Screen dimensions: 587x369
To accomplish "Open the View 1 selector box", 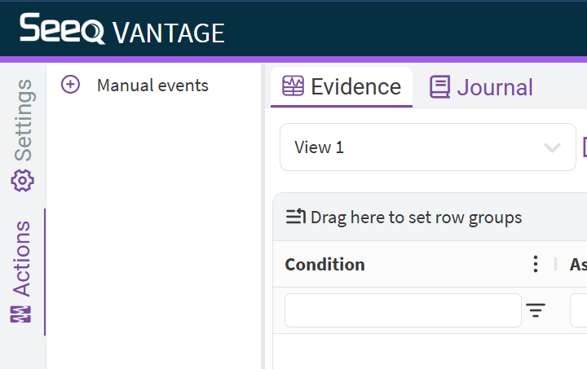I will tap(416, 147).
